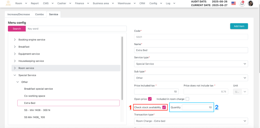Click the SVG logo in top-left corner
Image resolution: width=260 pixels, height=128 pixels.
(x=9, y=3)
